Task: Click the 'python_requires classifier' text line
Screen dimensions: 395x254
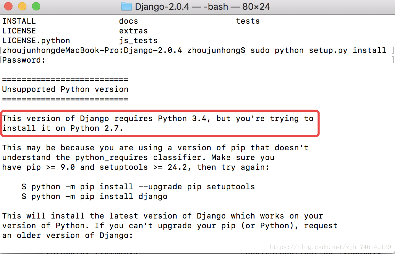Action: pyautogui.click(x=138, y=158)
